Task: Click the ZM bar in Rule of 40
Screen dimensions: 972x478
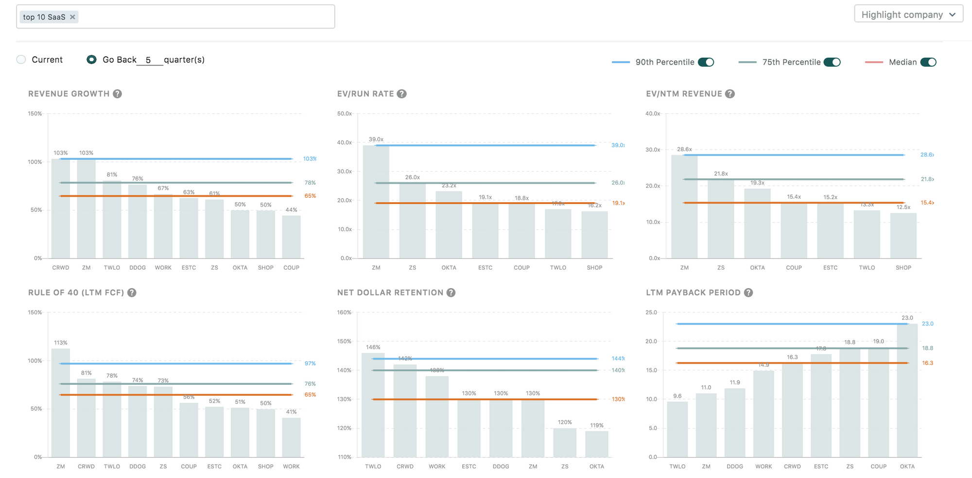Action: coord(61,403)
